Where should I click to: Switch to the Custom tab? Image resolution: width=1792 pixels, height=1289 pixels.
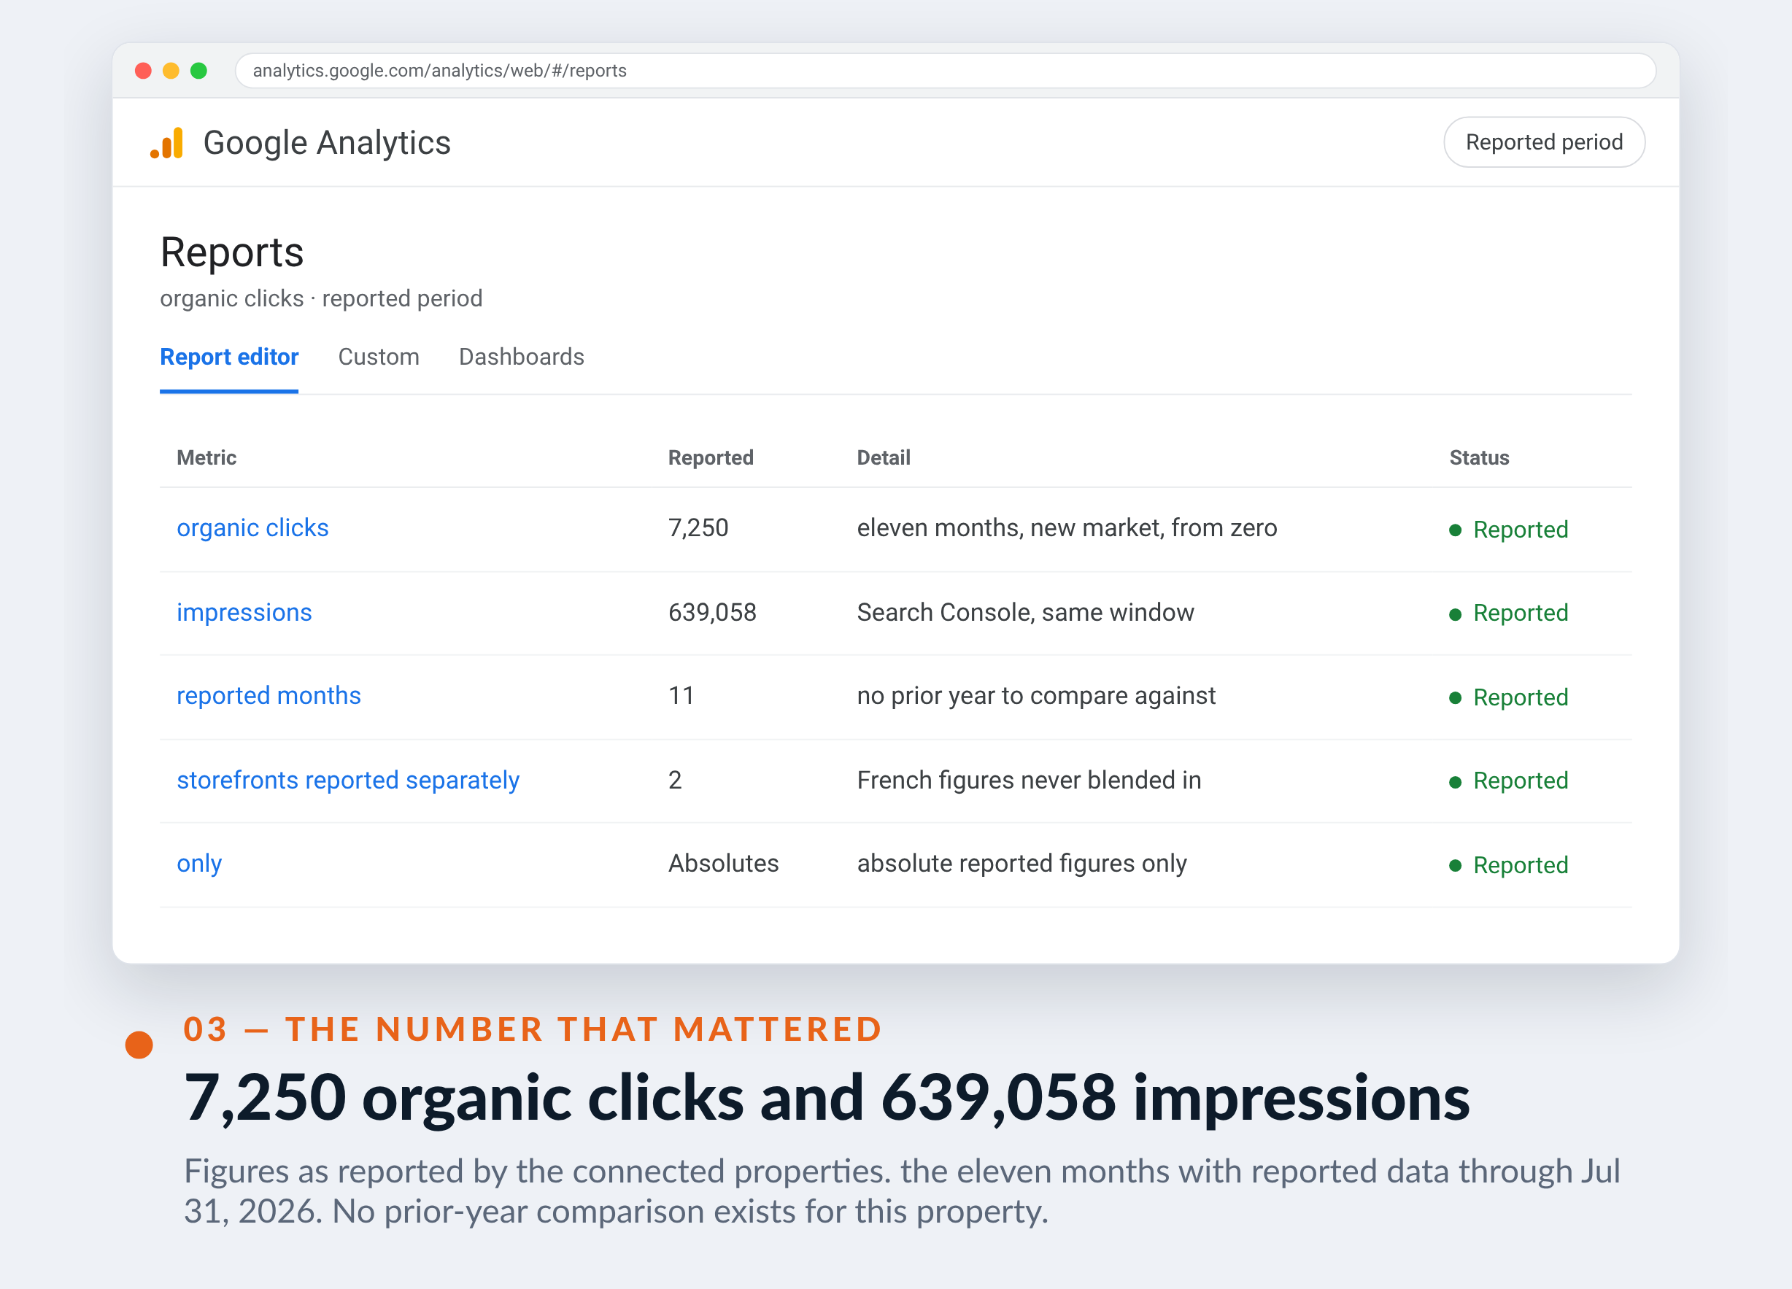pos(379,357)
